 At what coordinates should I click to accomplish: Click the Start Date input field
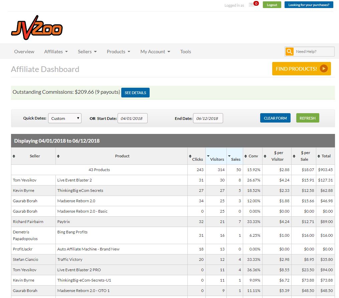coord(133,118)
